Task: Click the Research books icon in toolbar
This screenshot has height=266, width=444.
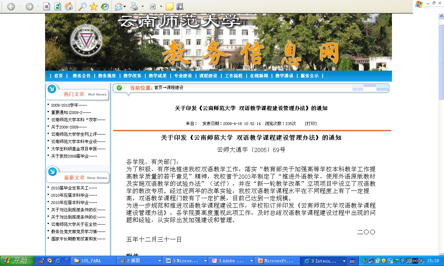Action: click(180, 6)
